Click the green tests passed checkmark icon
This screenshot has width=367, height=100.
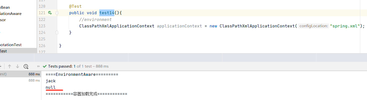coord(45,66)
